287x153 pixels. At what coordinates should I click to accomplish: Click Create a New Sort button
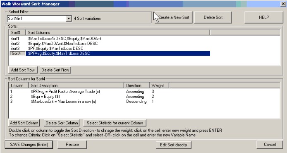click(173, 17)
